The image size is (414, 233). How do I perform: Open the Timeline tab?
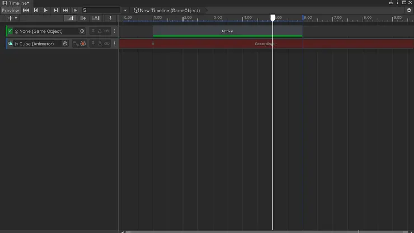[x=16, y=3]
